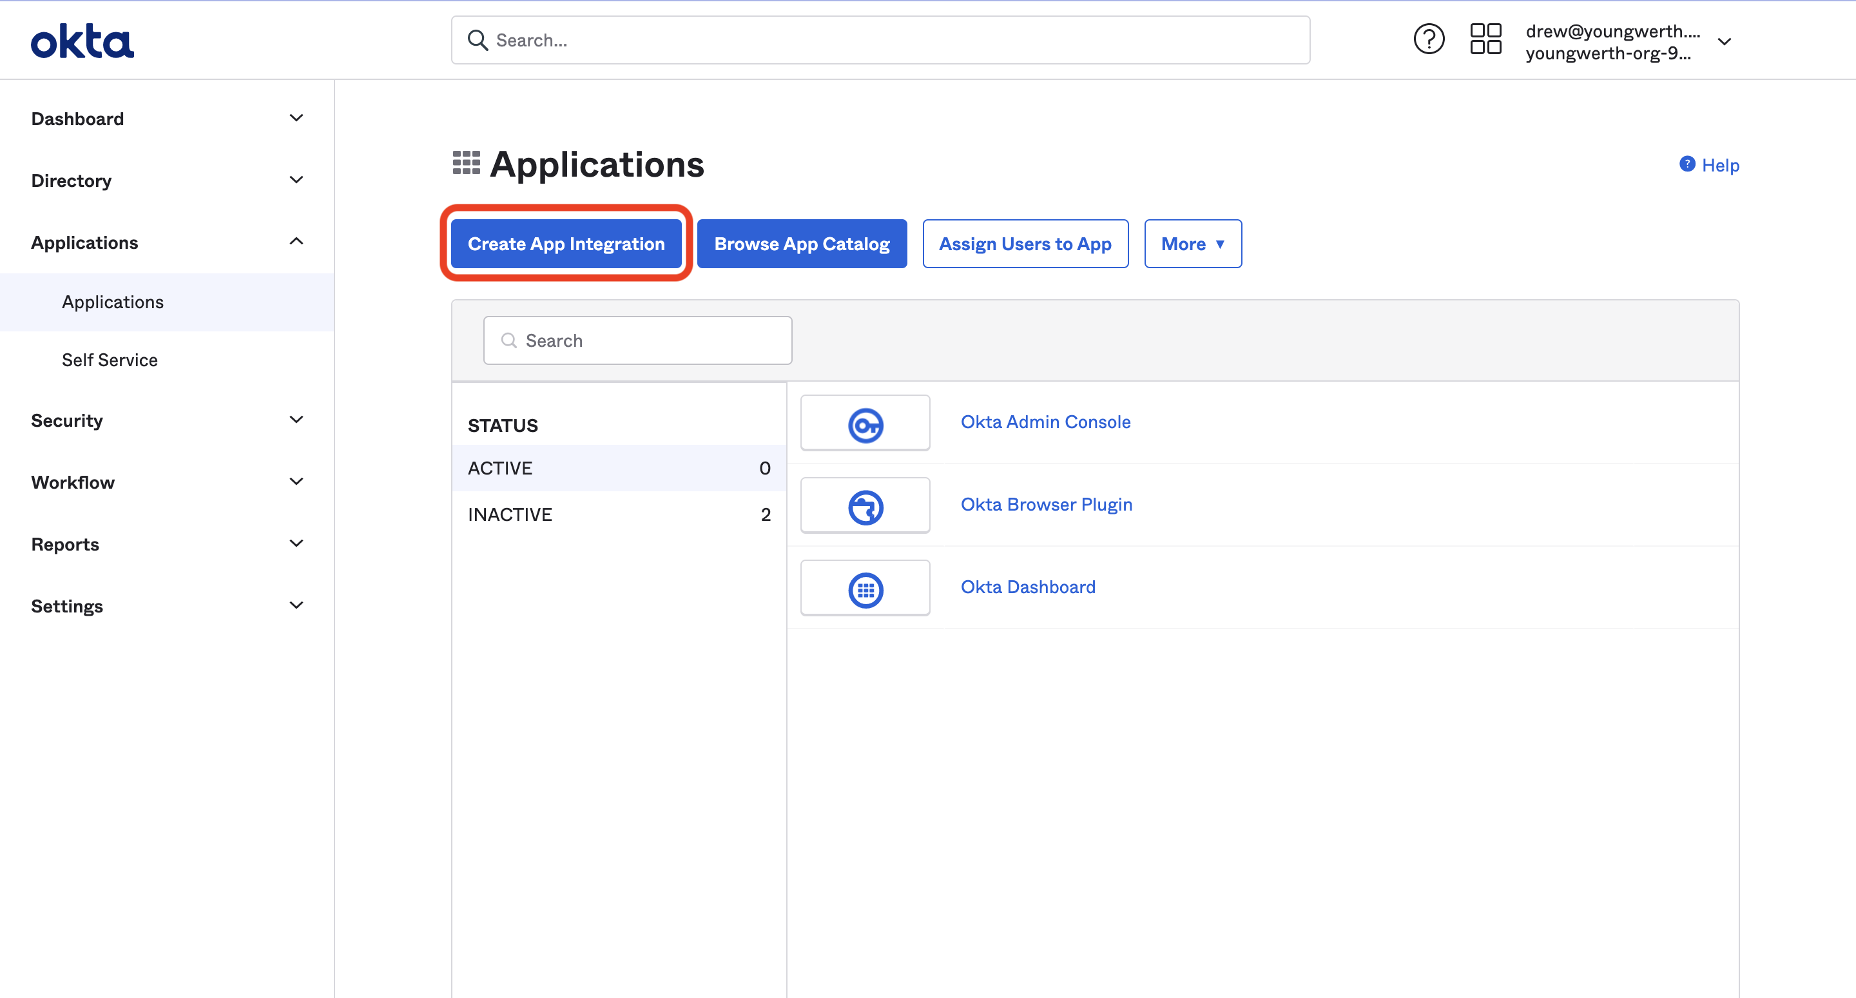Open the help question mark icon

click(x=1429, y=39)
